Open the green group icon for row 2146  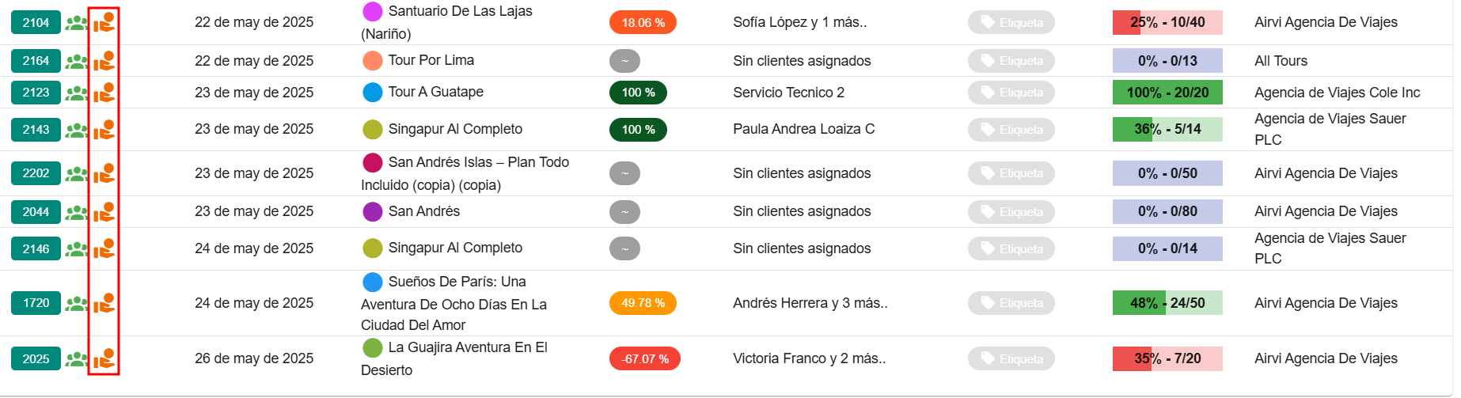tap(76, 249)
